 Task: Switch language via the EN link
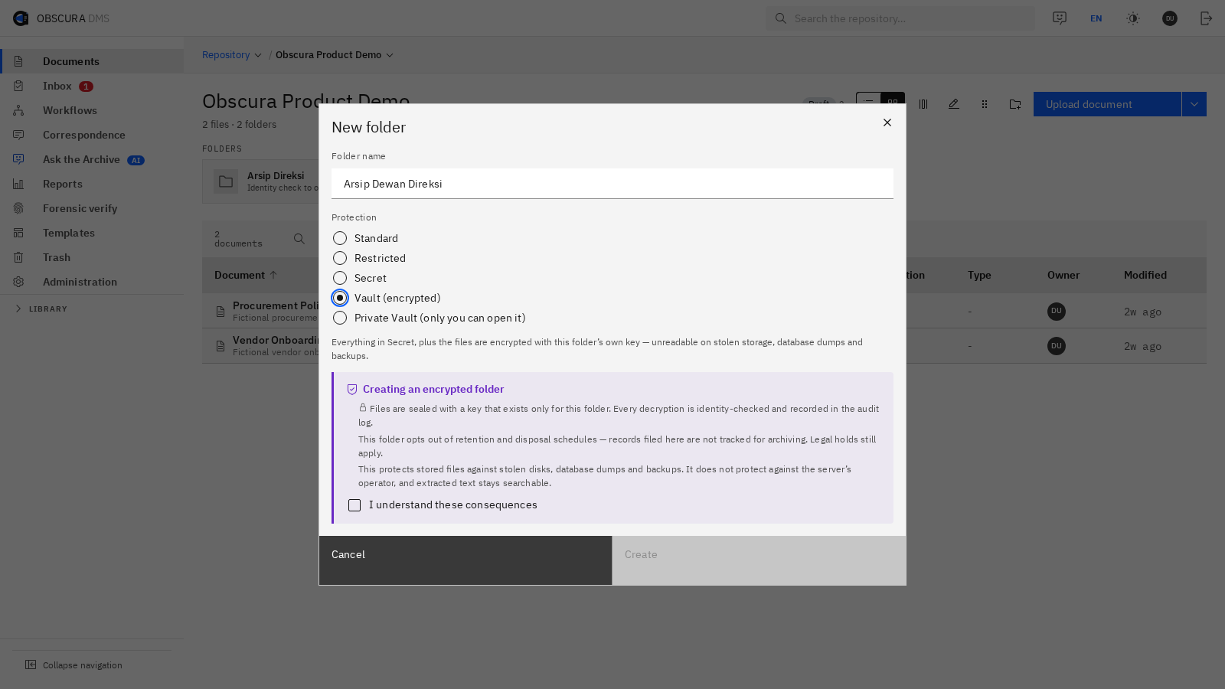1096,18
